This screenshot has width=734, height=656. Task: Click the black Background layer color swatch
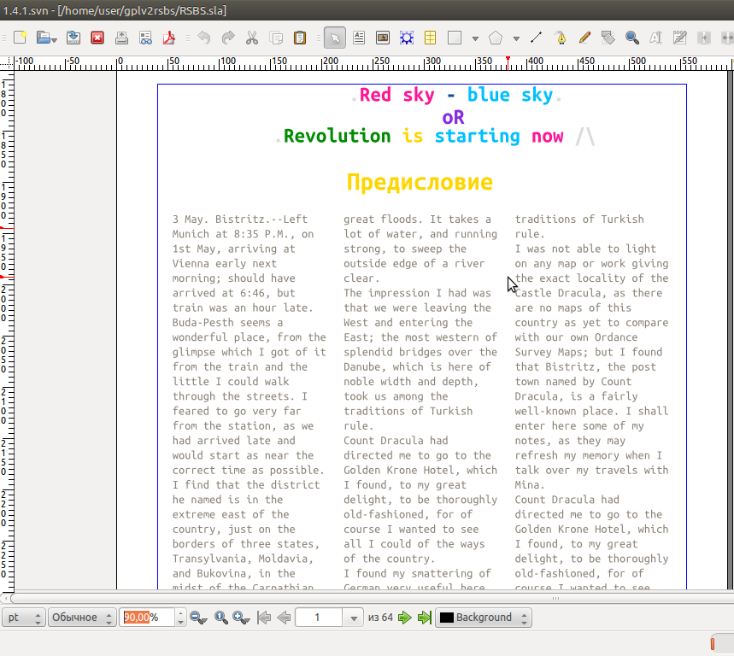click(447, 618)
